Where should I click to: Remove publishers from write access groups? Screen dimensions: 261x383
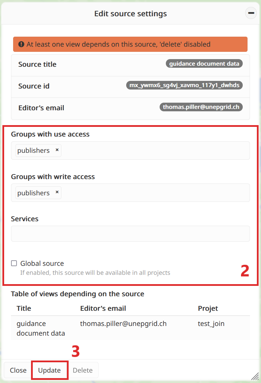pyautogui.click(x=57, y=193)
